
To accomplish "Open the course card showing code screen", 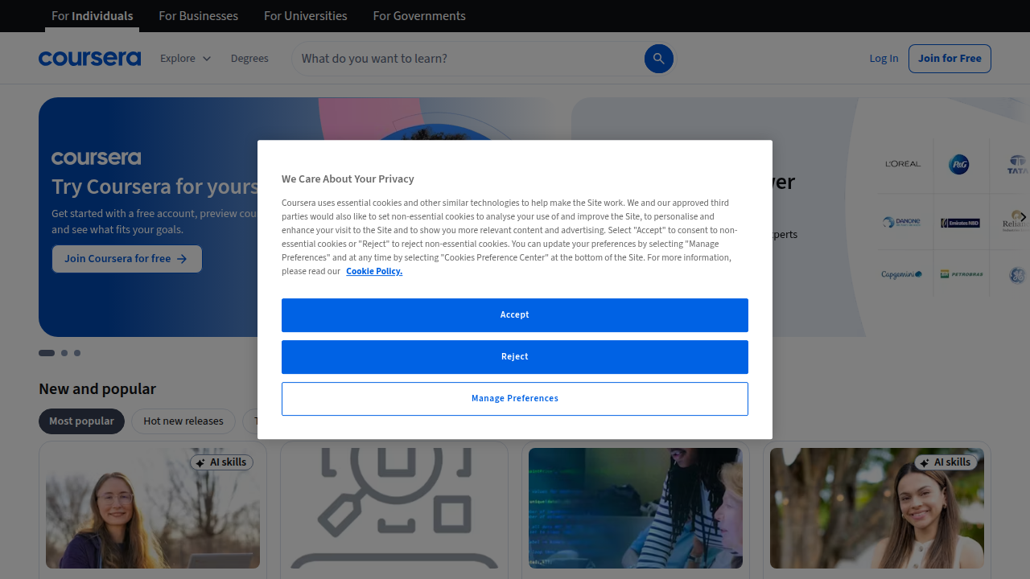I will click(x=636, y=510).
